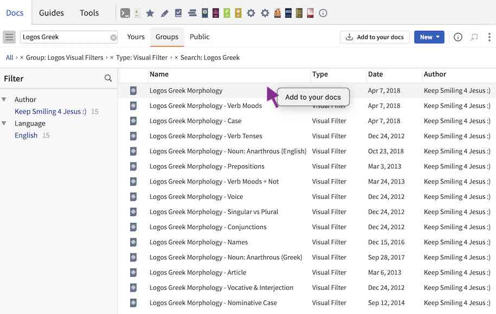The image size is (496, 314).
Task: Click document icon for Logos Greek Morphology - Names
Action: [x=133, y=242]
